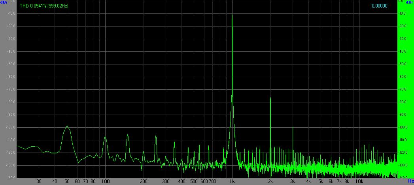Click the THD 0.0541% (999.02Hz) readout
414x185 pixels.
[x=44, y=6]
